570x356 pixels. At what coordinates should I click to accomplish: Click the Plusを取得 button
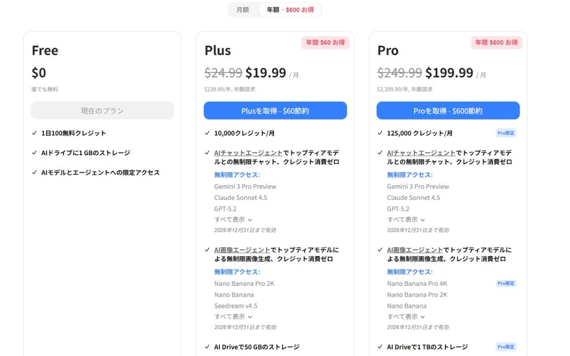[275, 111]
